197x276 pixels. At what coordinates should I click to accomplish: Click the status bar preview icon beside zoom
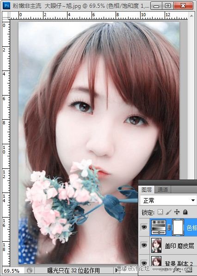coord(30,270)
